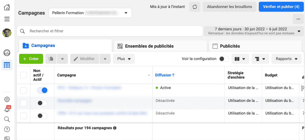
Task: Enable the Voir la configuration switch
Action: [x=224, y=59]
